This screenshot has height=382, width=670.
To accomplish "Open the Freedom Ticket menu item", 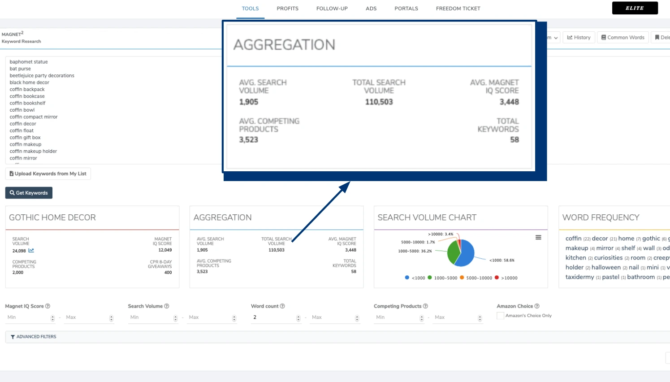I will 458,9.
